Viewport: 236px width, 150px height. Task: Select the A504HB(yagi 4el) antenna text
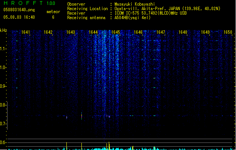132,18
